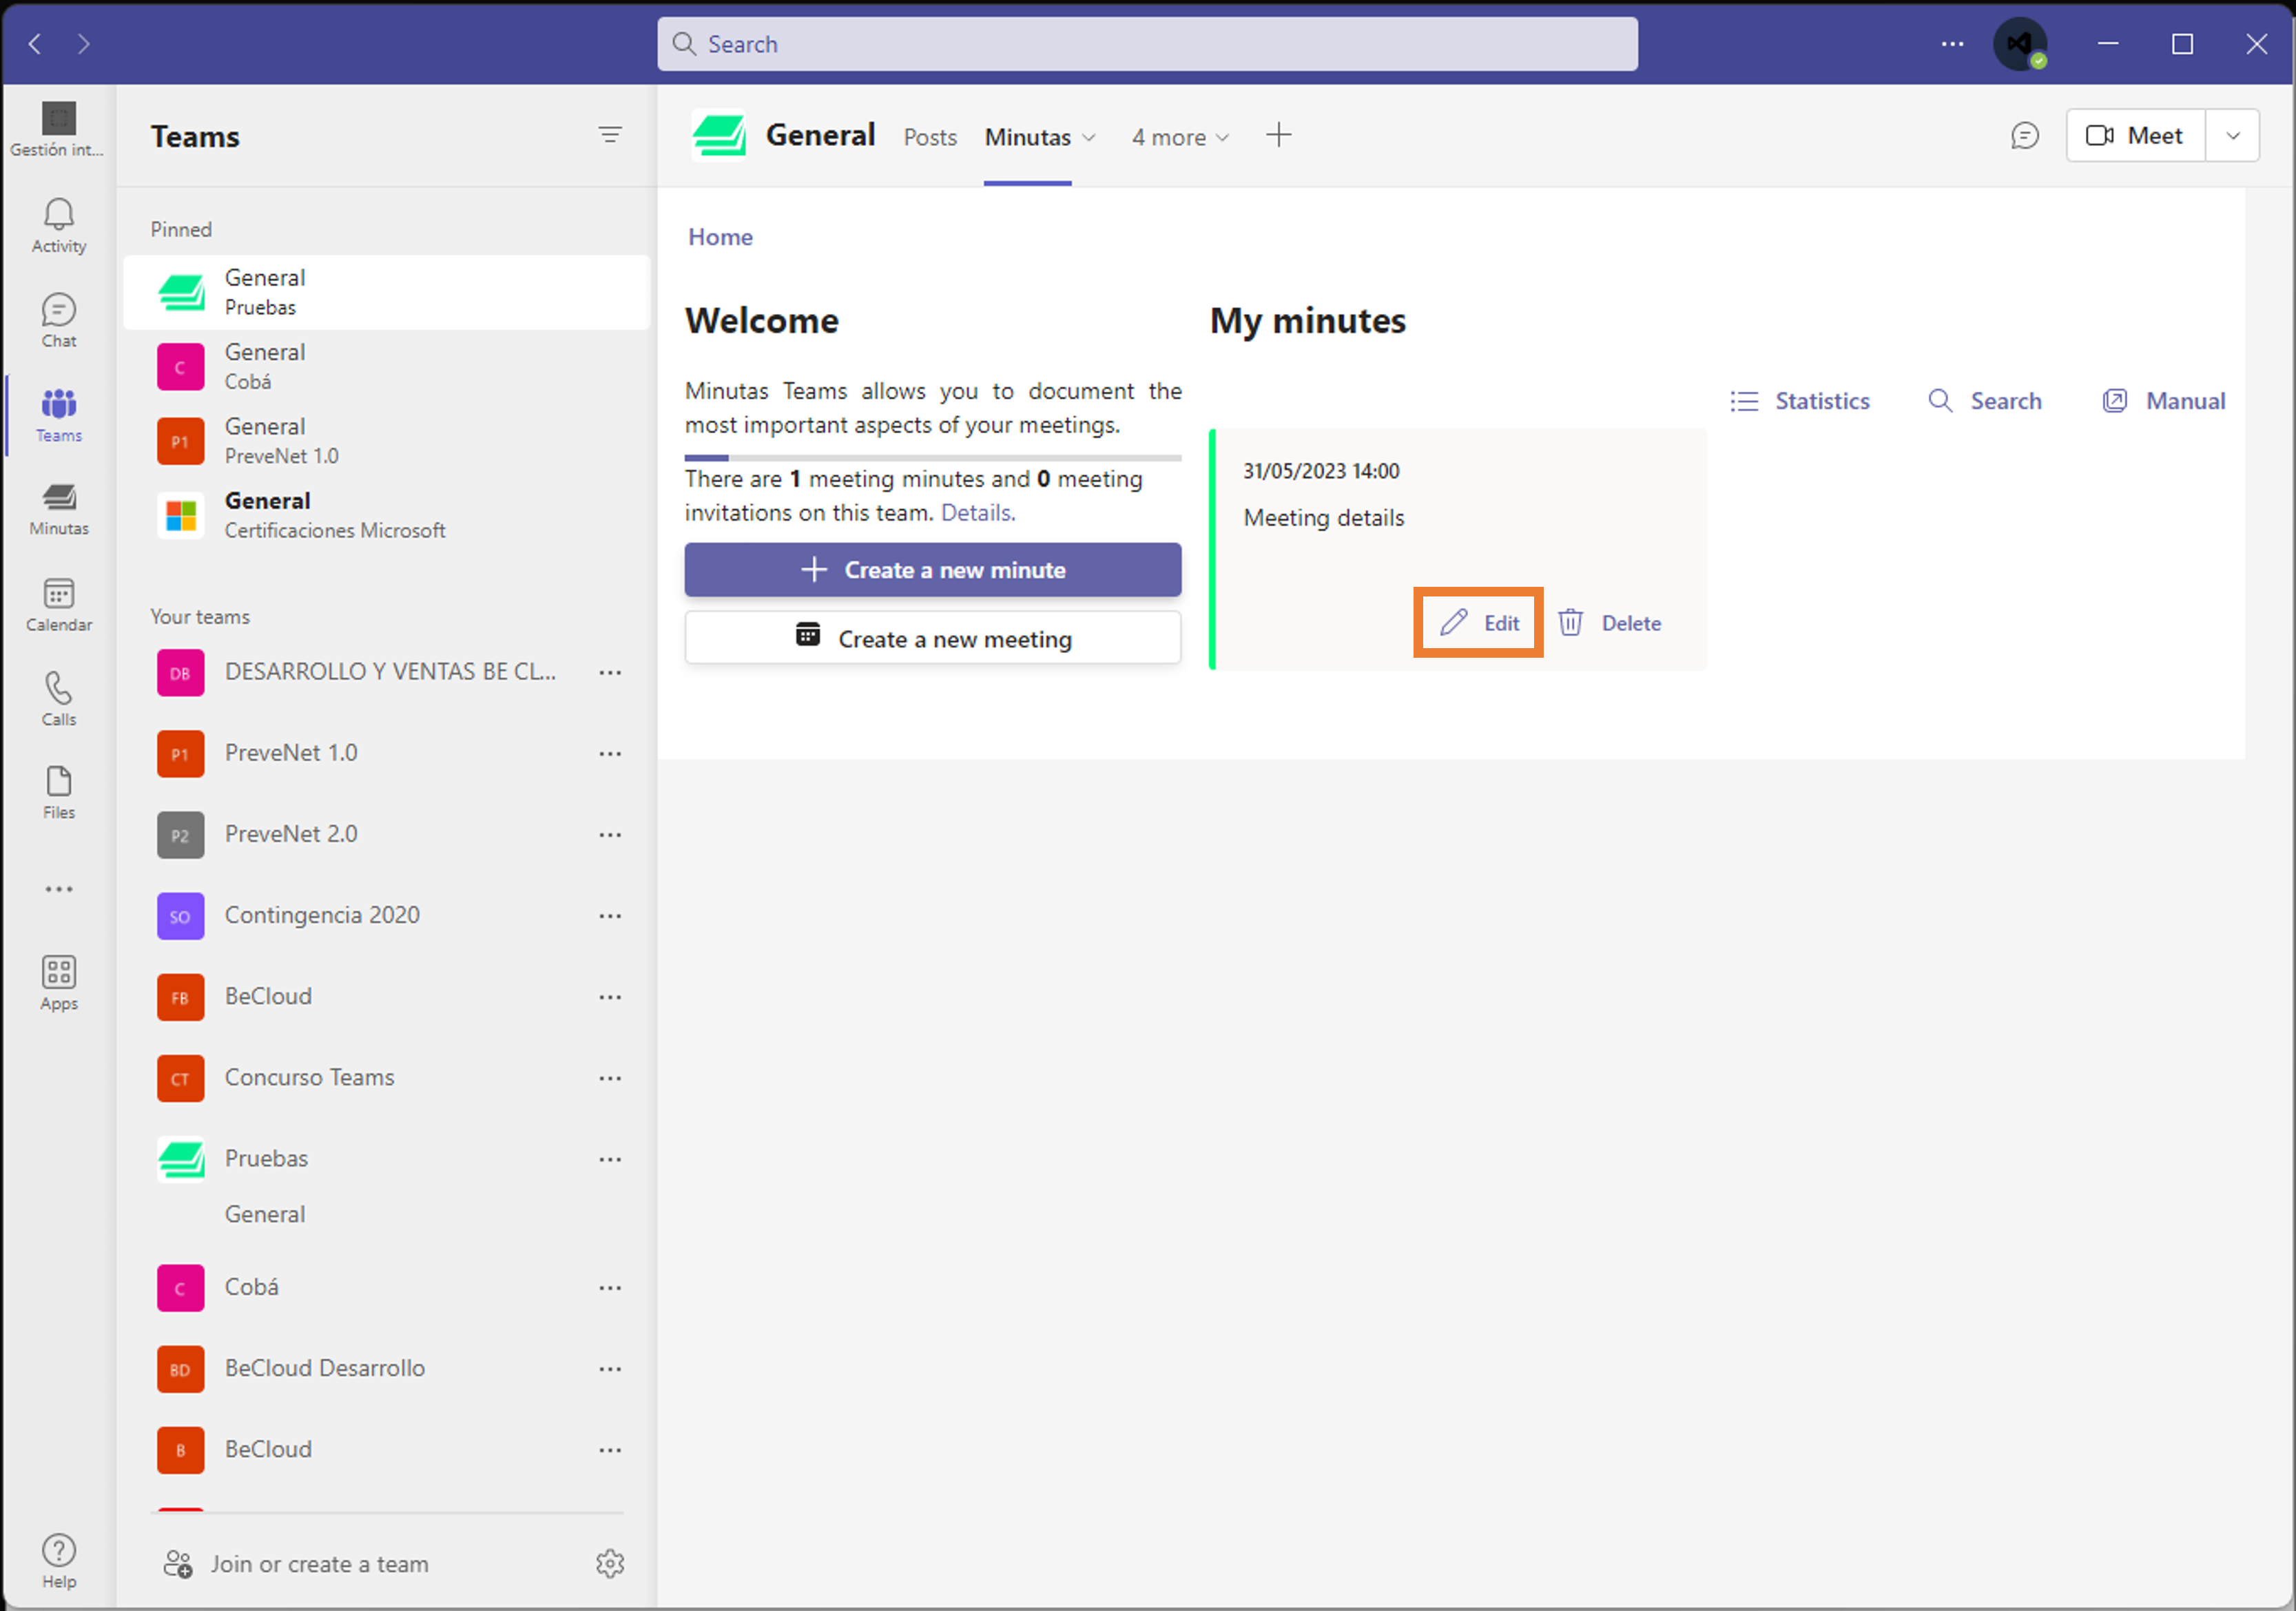Click the Edit button on the minute
The width and height of the screenshot is (2296, 1611).
coord(1479,622)
